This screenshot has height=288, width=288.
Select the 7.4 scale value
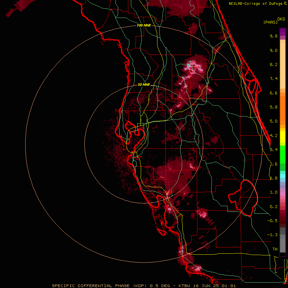pyautogui.click(x=274, y=79)
